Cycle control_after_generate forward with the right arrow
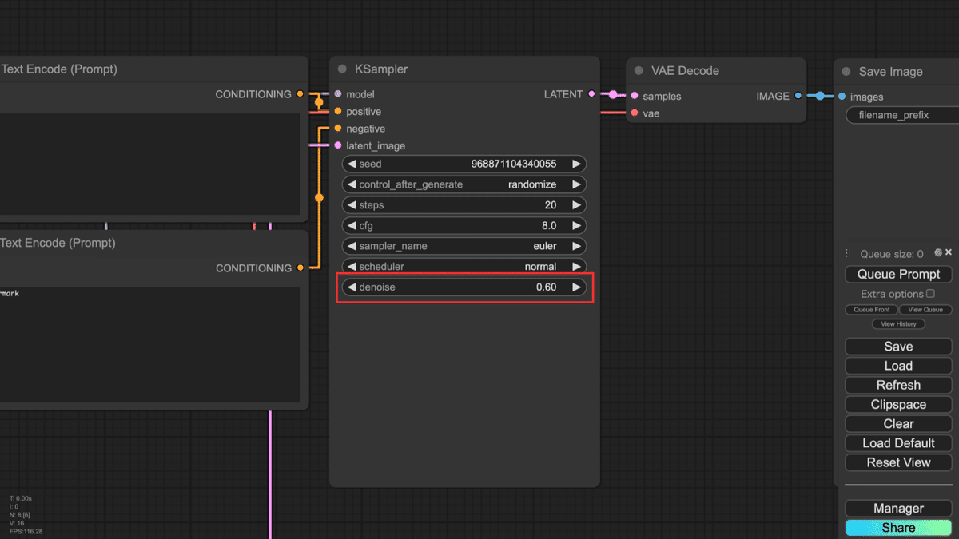 577,184
